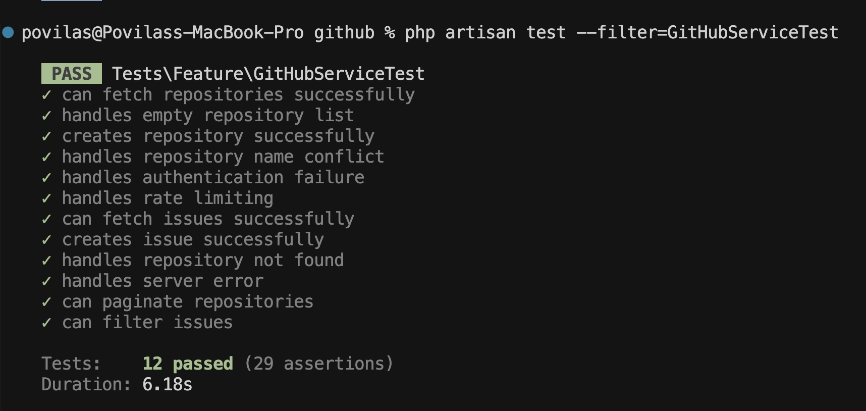The width and height of the screenshot is (866, 411).
Task: Click the --filter=GitHubServiceTest argument
Action: click(x=708, y=32)
